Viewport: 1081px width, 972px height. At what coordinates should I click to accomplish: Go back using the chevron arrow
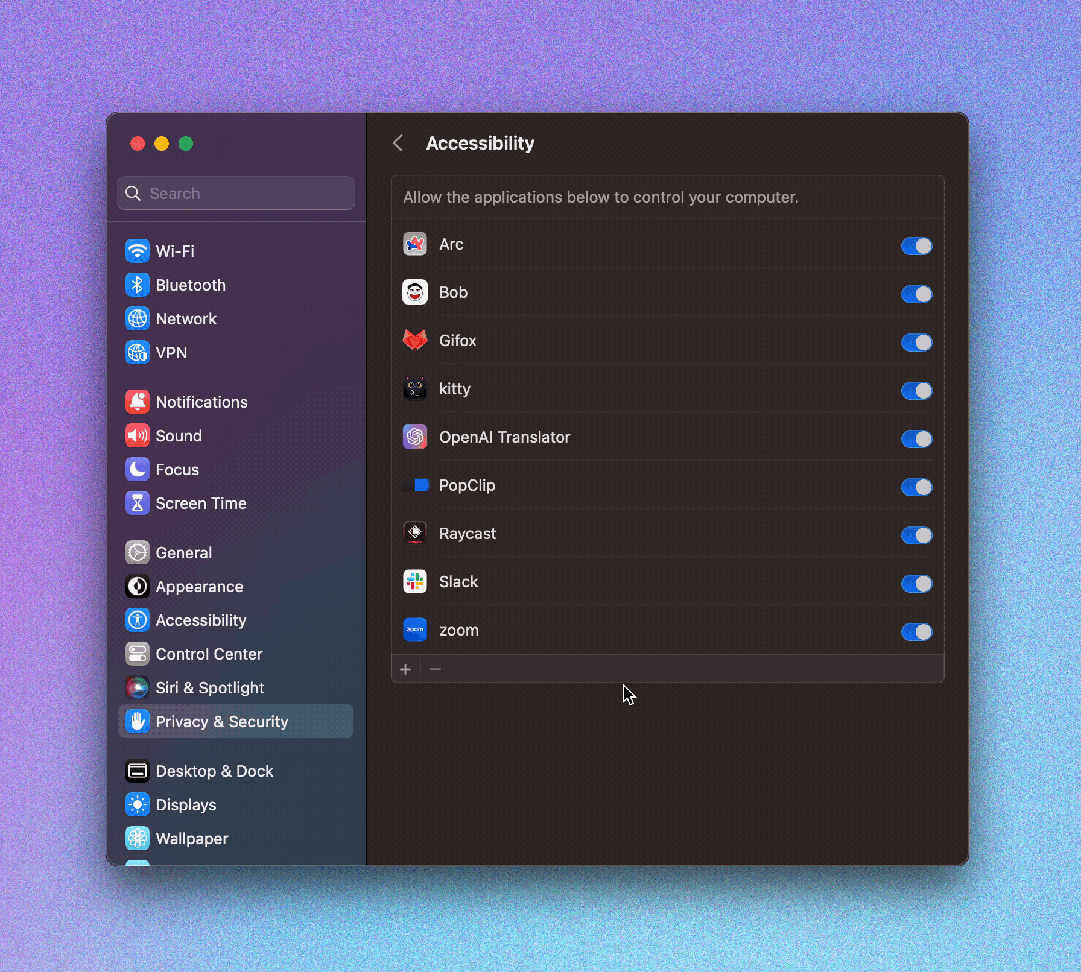click(398, 144)
